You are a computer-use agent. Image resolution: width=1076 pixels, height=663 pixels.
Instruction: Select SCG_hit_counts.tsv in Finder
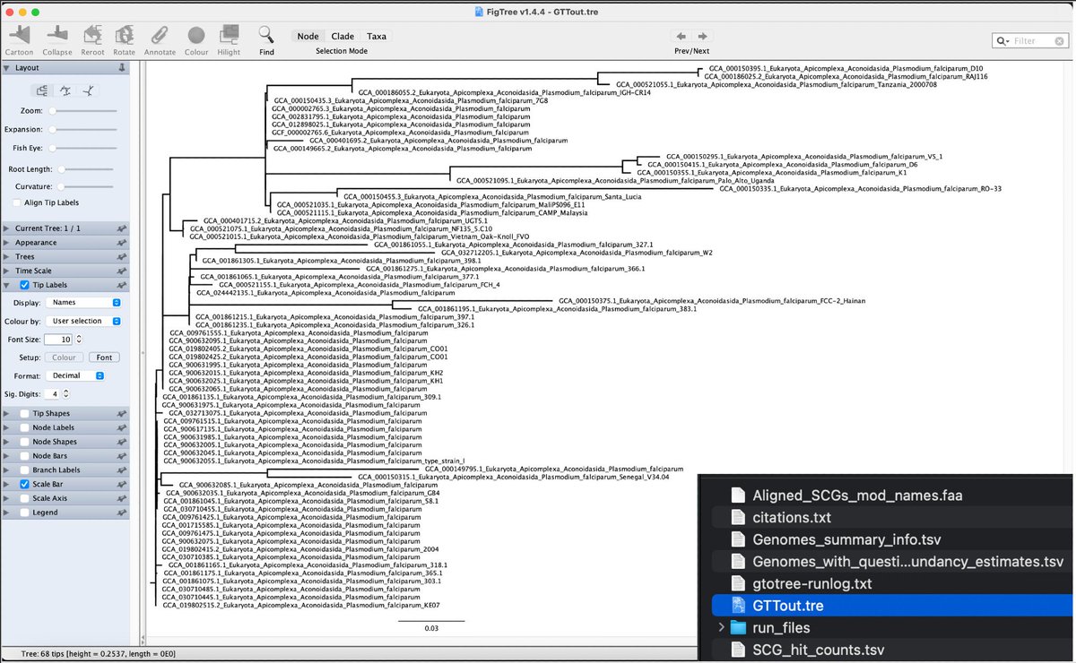tap(819, 650)
